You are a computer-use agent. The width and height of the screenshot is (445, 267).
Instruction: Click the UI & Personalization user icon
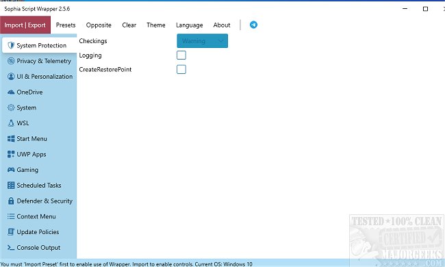(x=11, y=77)
